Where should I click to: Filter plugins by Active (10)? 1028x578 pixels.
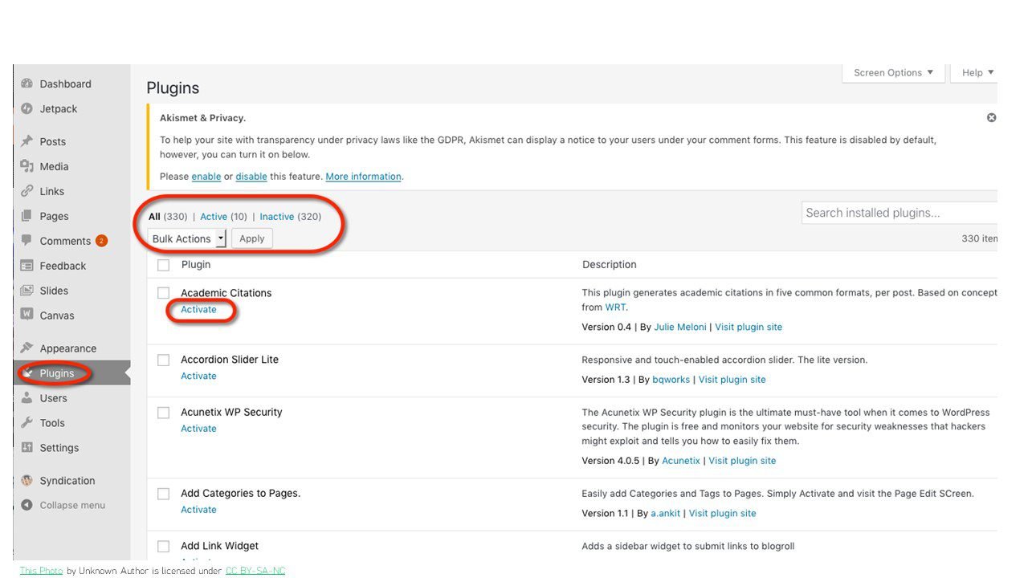pyautogui.click(x=224, y=217)
